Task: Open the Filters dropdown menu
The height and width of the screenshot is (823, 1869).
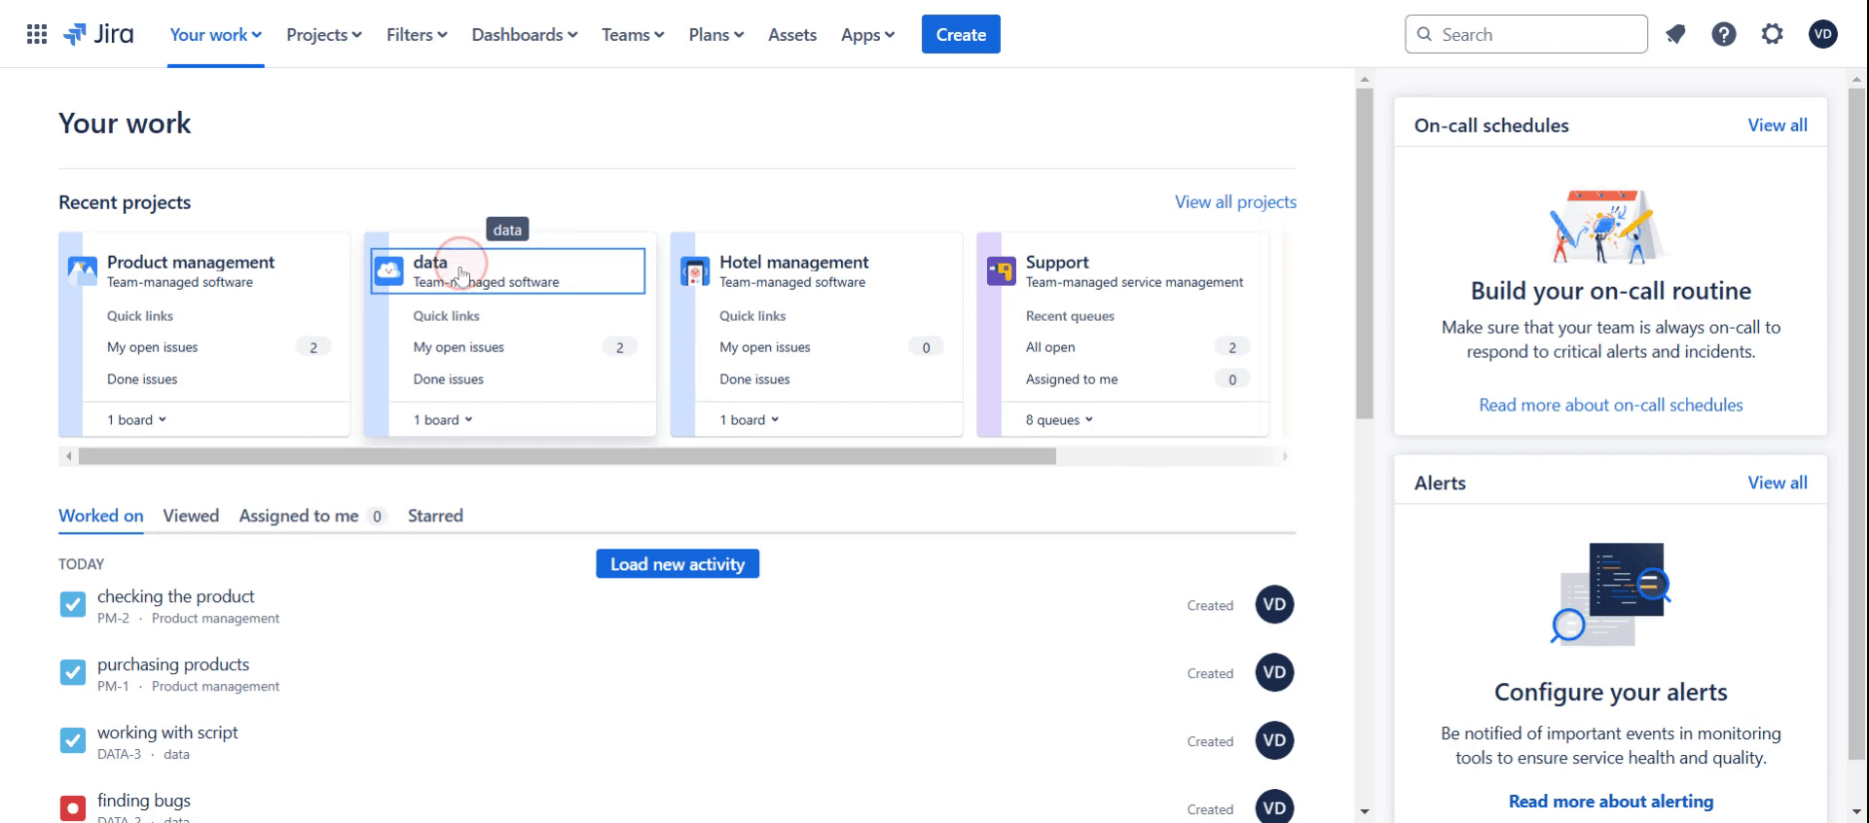Action: pyautogui.click(x=417, y=34)
